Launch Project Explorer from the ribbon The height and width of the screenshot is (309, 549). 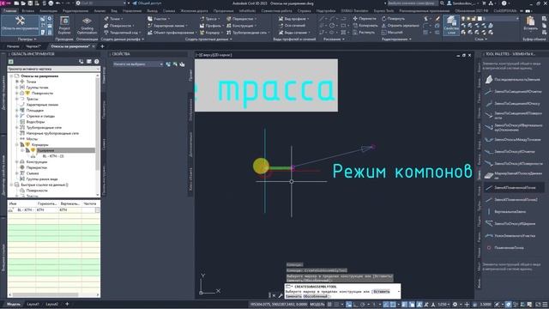pos(64,25)
